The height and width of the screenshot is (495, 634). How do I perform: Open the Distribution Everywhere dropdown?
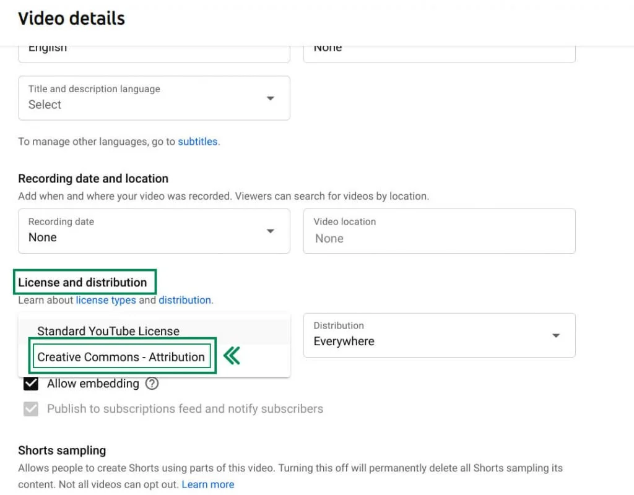click(x=439, y=335)
